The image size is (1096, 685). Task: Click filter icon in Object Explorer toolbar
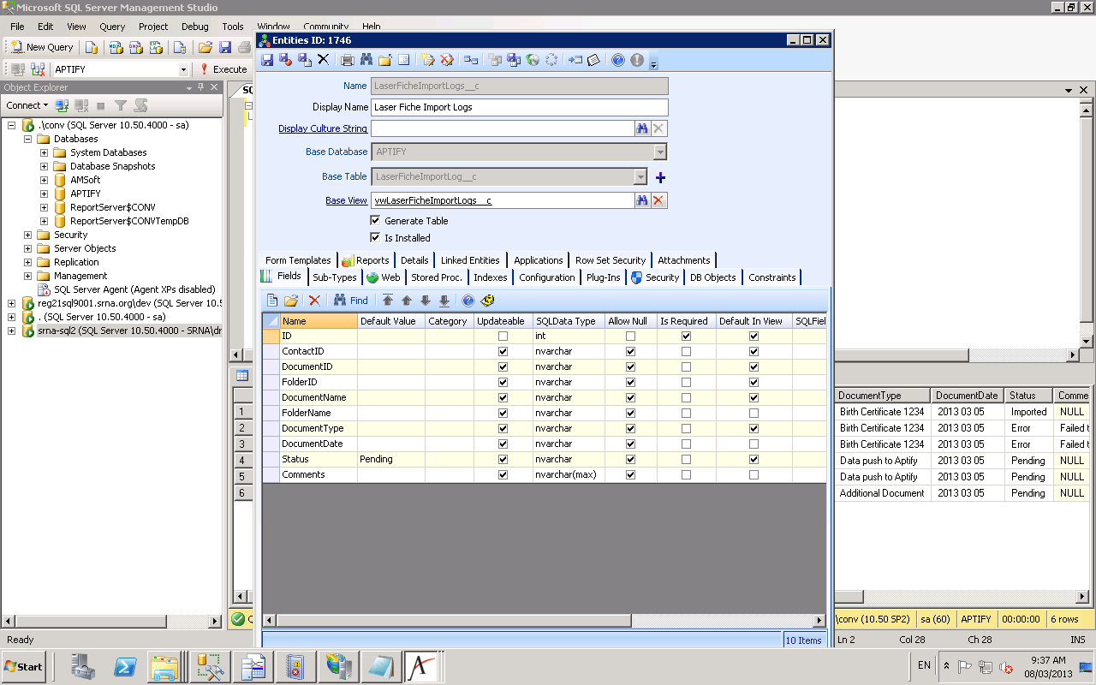[x=120, y=105]
